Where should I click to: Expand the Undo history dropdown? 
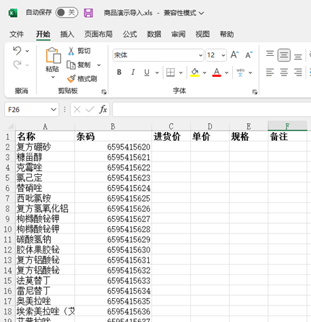[x=27, y=51]
